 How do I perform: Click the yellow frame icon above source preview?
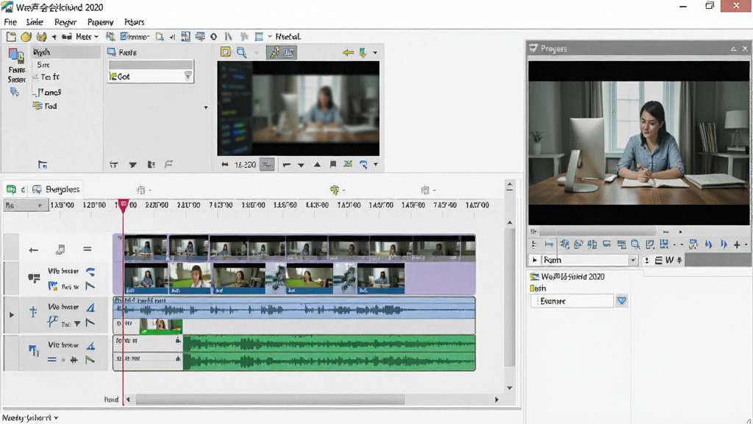point(225,52)
